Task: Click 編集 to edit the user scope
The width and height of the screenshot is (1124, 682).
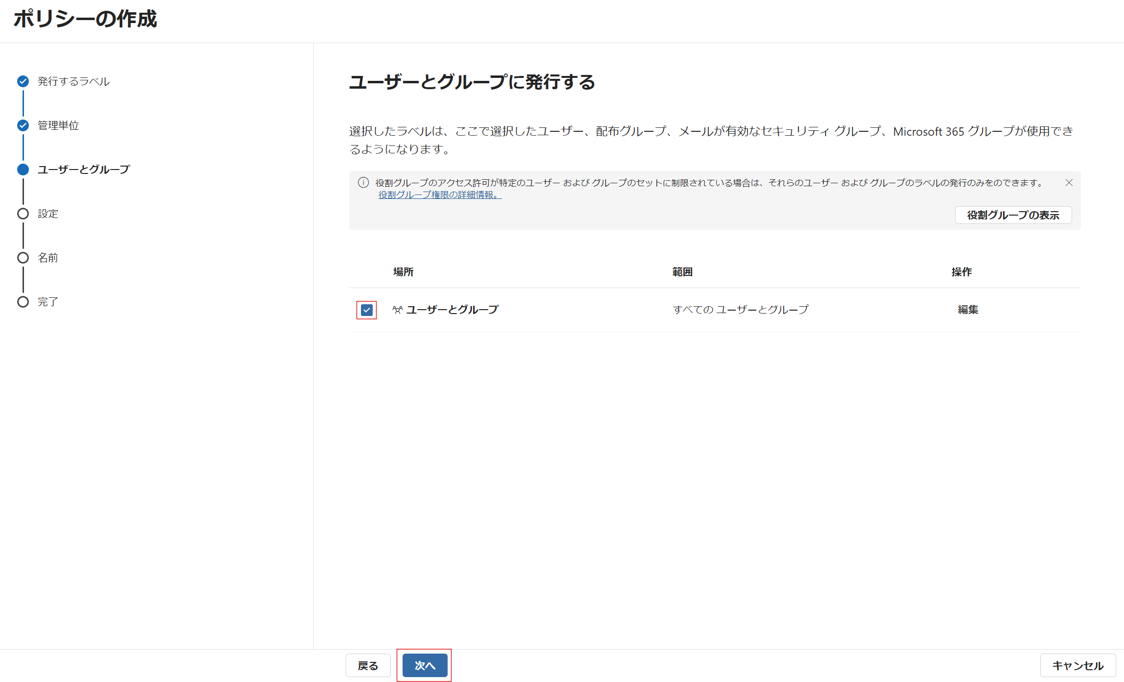Action: pyautogui.click(x=968, y=310)
